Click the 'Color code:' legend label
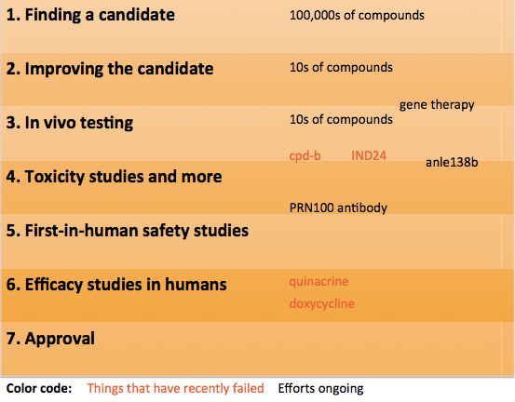 [x=39, y=389]
